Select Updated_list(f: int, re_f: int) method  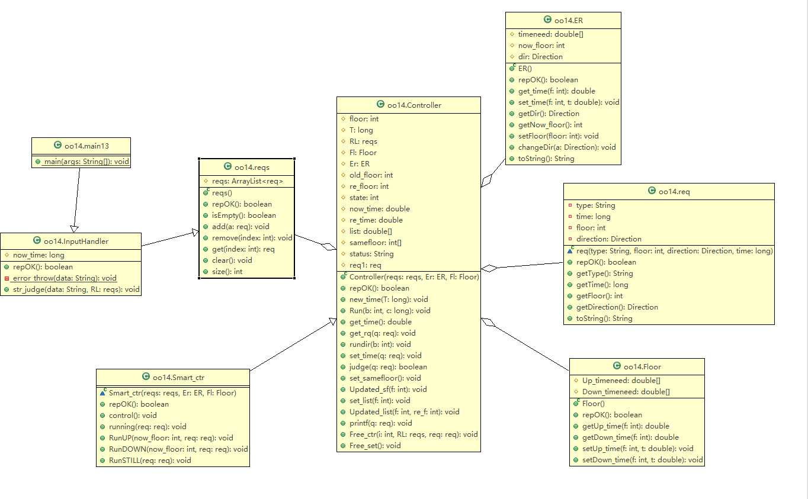tap(404, 412)
